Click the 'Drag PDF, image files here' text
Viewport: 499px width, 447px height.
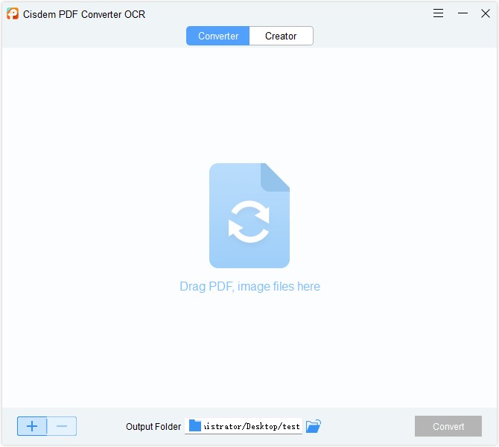click(249, 287)
